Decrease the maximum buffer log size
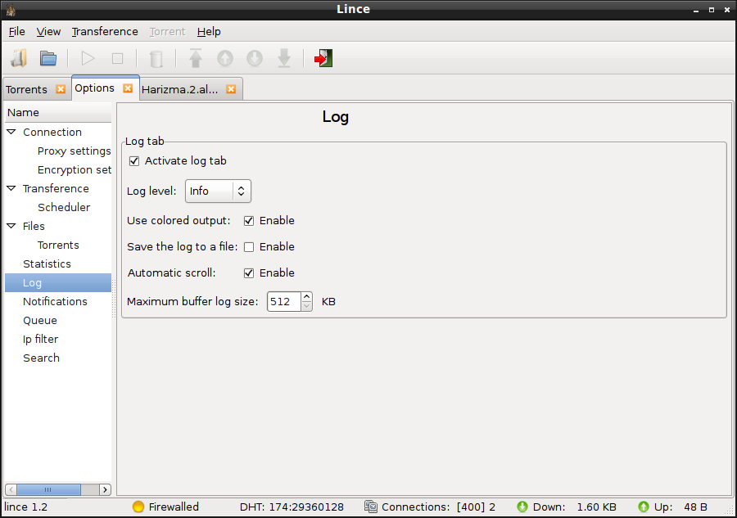The image size is (737, 518). 306,306
